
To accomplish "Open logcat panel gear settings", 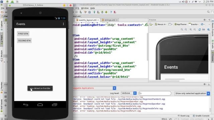I will (x=205, y=84).
